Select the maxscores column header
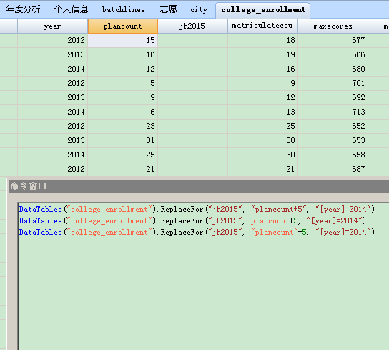389x350 pixels. pos(333,26)
